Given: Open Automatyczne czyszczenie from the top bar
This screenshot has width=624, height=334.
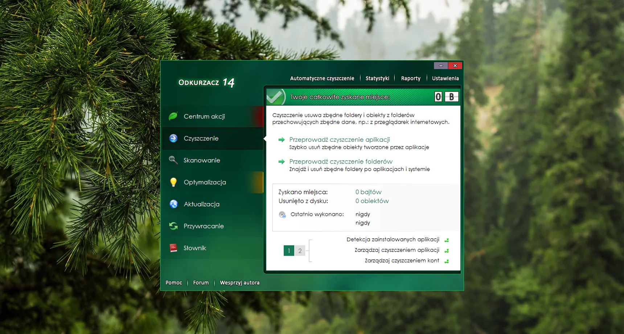Looking at the screenshot, I should coord(322,78).
